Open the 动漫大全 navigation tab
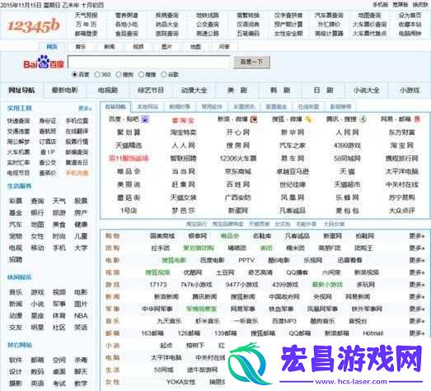431x391 pixels. [x=194, y=90]
